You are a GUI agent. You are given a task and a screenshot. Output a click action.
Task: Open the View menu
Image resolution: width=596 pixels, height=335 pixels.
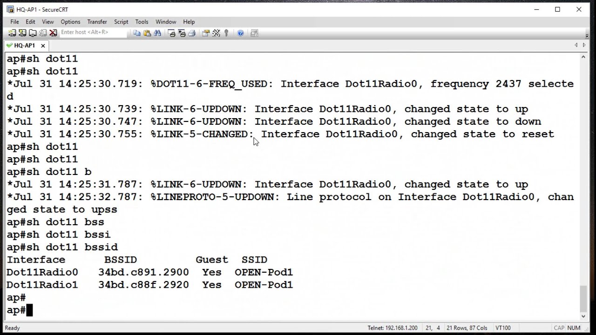[48, 22]
